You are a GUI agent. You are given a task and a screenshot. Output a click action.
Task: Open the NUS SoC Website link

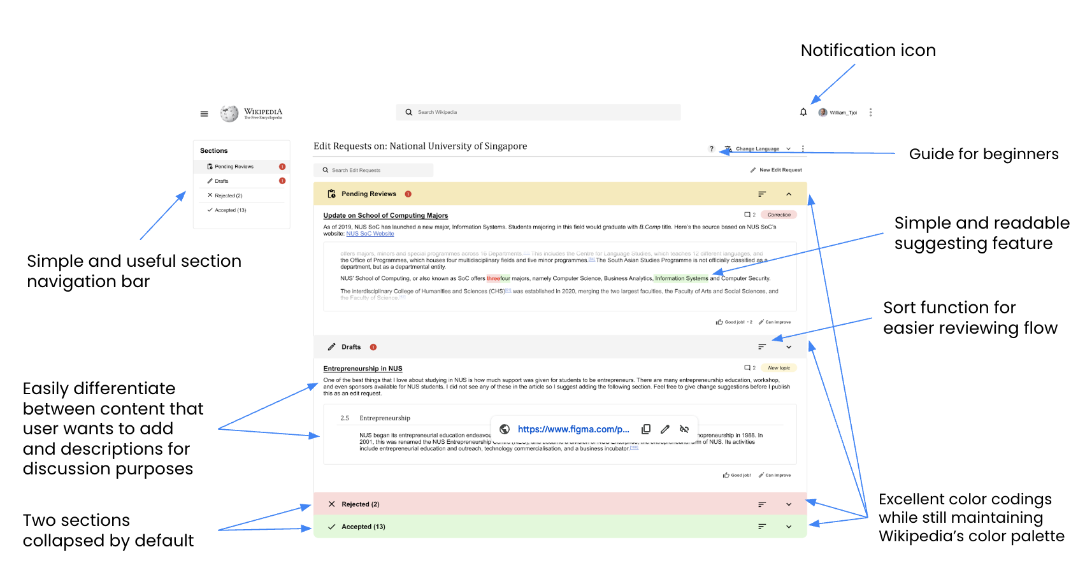370,234
